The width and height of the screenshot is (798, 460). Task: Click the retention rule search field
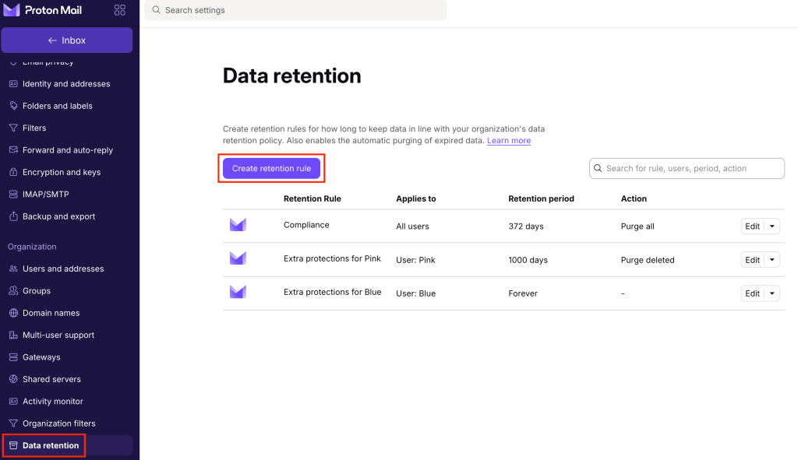(x=686, y=168)
